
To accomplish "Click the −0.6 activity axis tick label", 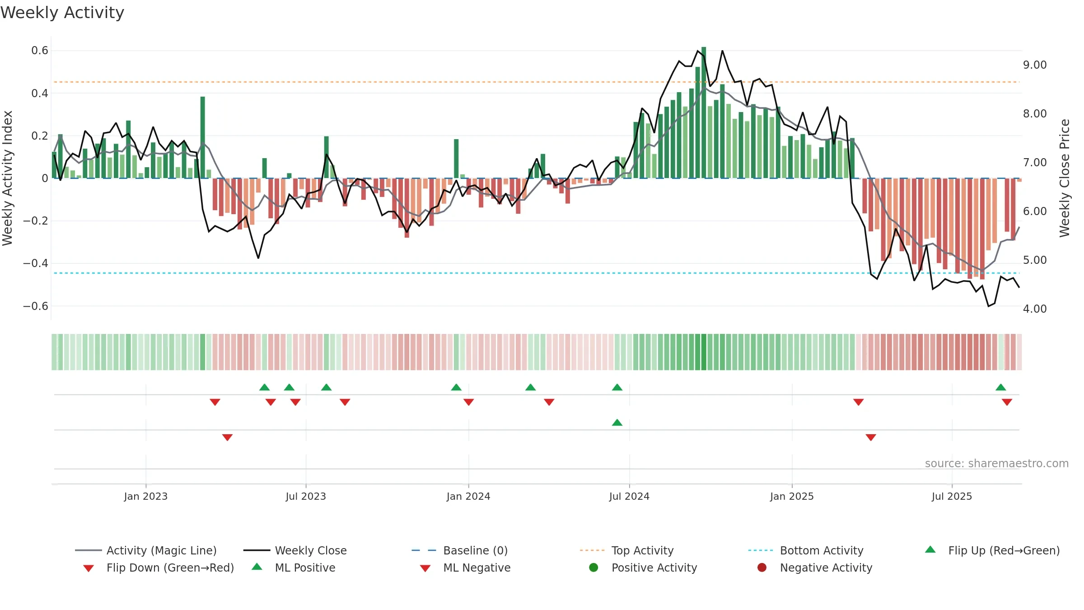I will click(x=36, y=306).
